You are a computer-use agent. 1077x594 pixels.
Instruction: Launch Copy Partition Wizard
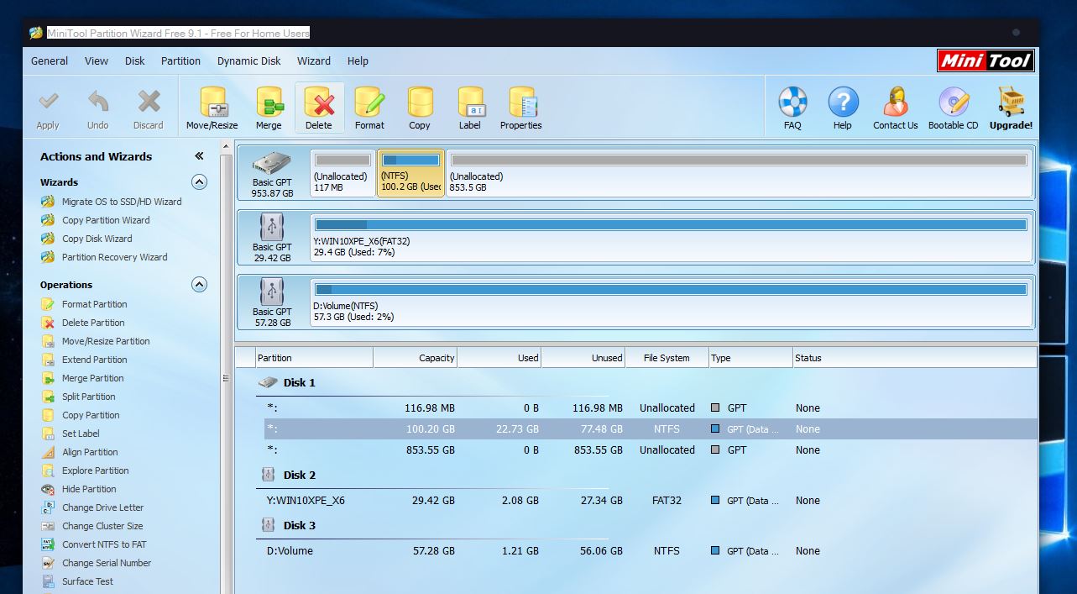106,220
